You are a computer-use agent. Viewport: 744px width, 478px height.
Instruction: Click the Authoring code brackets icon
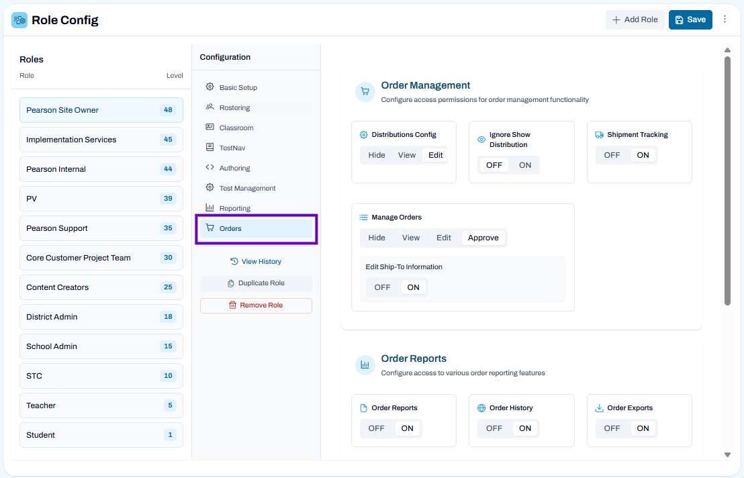pos(210,167)
